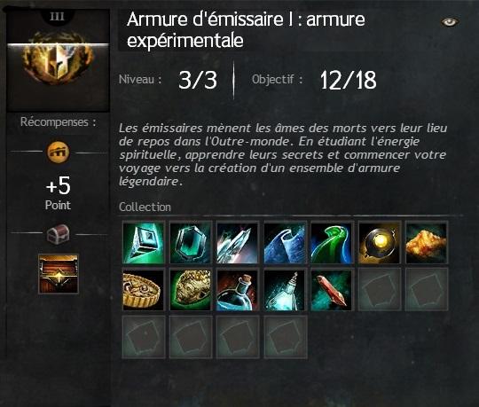
Task: Open the tier III helmet achievement emblem
Action: point(58,59)
